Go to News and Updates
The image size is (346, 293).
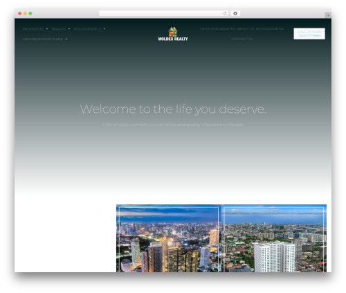tap(217, 29)
